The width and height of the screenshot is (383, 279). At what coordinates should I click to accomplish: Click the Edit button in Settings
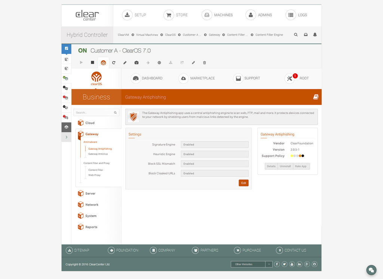243,183
